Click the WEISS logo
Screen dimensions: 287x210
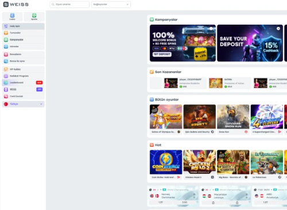(16, 4)
